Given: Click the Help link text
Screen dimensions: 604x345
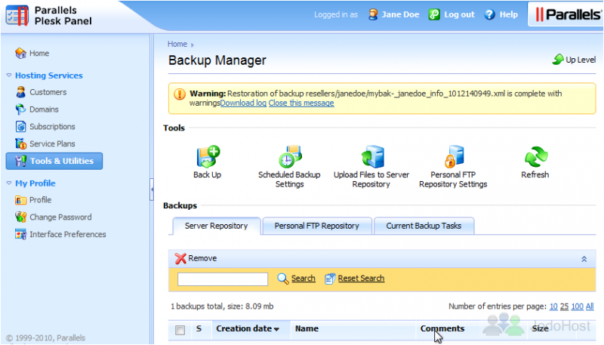Looking at the screenshot, I should pyautogui.click(x=508, y=14).
